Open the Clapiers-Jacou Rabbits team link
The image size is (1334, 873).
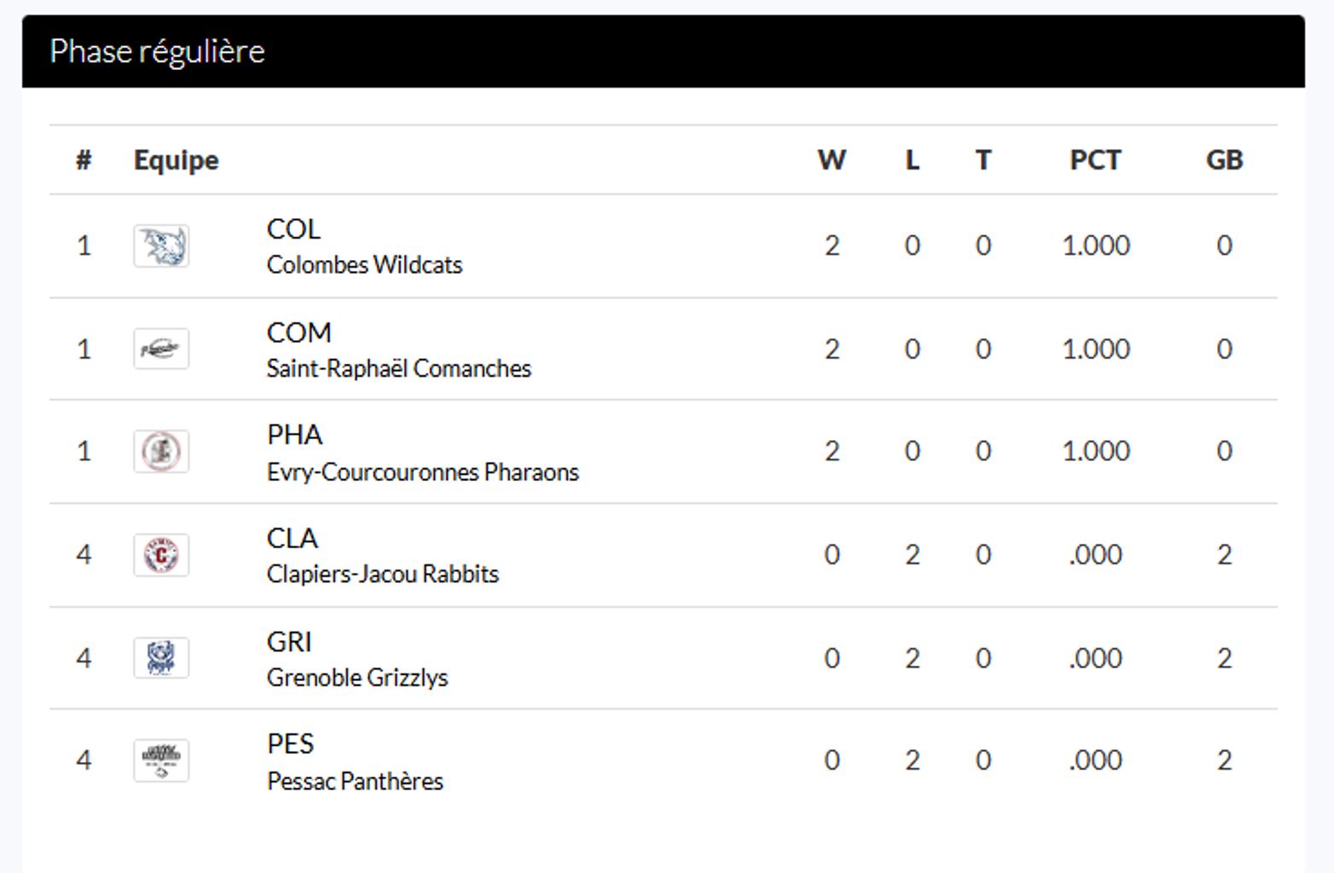click(382, 574)
